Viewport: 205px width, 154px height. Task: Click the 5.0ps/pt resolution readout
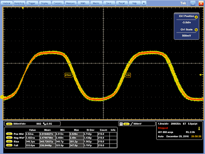coord(193,124)
